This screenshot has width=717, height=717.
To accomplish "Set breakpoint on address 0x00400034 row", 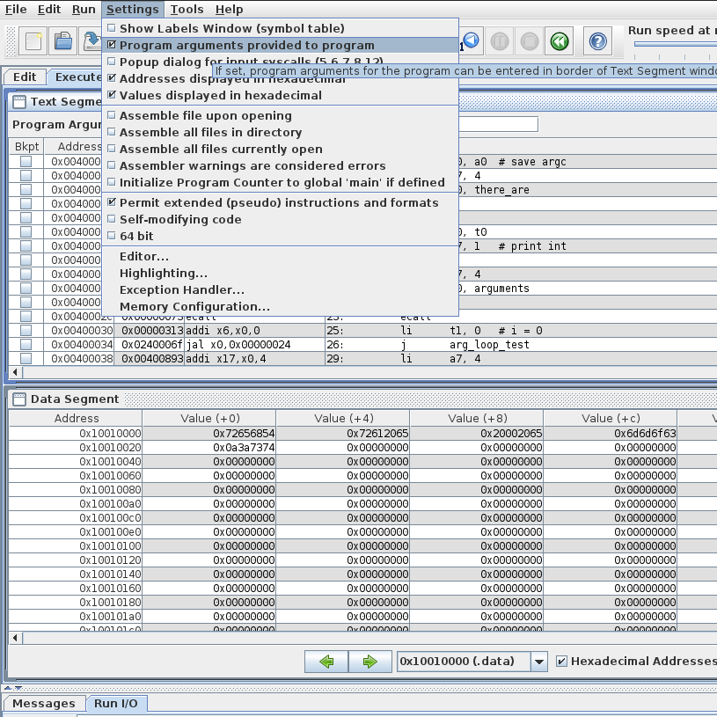I will click(26, 345).
